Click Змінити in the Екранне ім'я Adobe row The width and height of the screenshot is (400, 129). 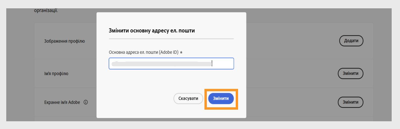(x=351, y=102)
